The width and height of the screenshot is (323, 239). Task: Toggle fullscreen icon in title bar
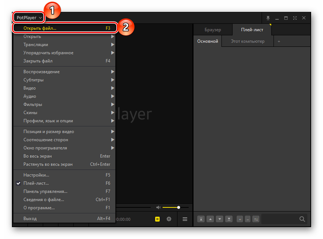(295, 18)
